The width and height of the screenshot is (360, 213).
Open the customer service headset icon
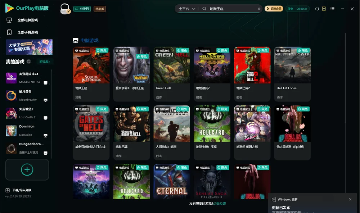click(317, 9)
